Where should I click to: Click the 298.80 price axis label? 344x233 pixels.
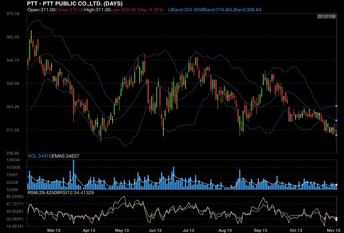click(x=13, y=153)
